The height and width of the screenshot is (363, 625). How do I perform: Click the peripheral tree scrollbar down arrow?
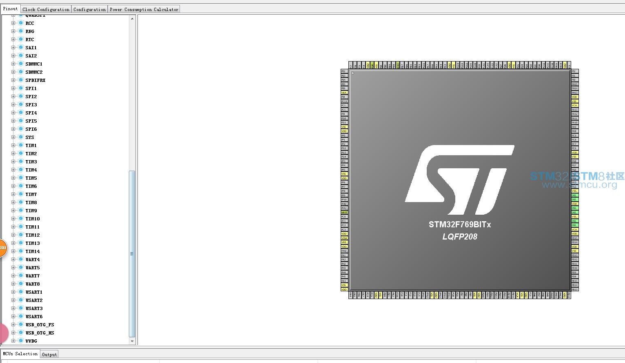132,341
